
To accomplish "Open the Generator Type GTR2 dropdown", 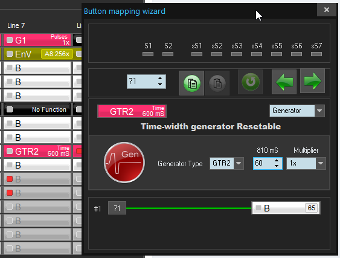I will point(239,163).
